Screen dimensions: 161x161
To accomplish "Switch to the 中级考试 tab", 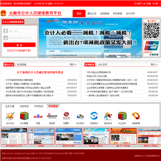I will tap(39, 106).
